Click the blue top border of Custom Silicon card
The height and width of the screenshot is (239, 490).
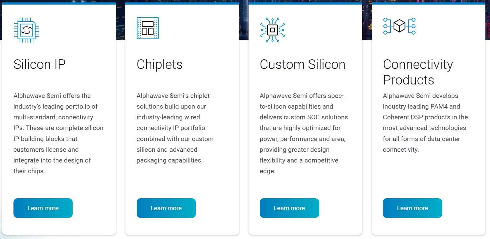(305, 4)
